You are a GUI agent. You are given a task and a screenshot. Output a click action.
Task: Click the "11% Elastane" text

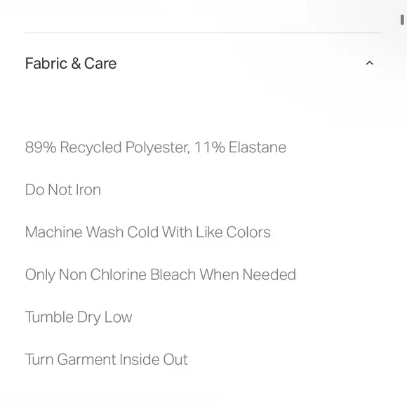point(240,147)
